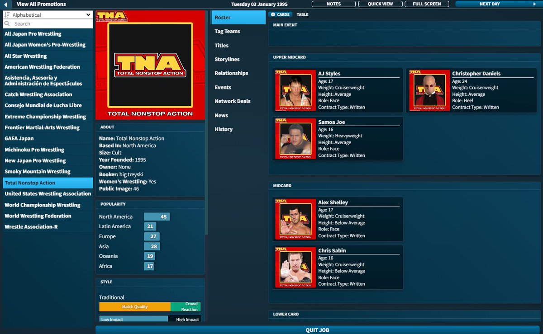Switch to Table view
The image size is (543, 334).
click(x=302, y=14)
